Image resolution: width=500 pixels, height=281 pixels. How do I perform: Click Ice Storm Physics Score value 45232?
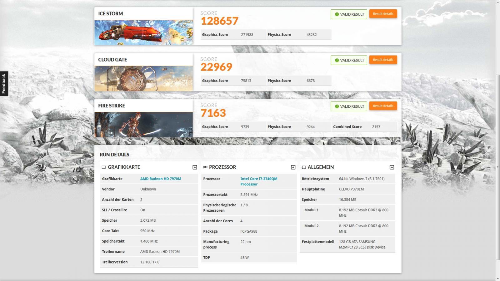tap(312, 35)
